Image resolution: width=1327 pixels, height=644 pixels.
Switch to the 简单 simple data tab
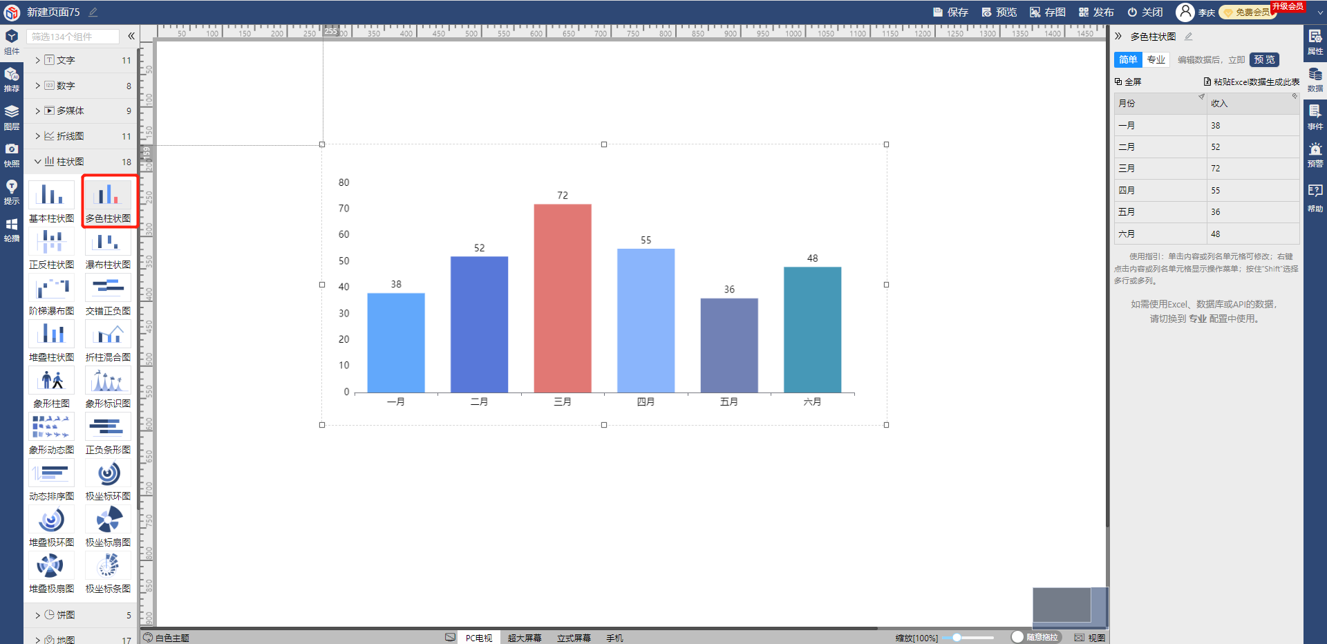pos(1128,59)
